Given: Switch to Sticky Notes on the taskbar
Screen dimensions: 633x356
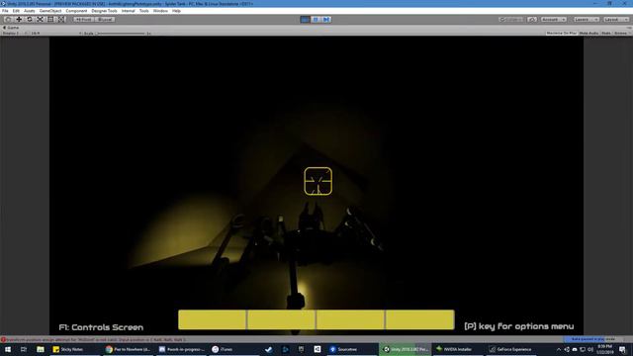Looking at the screenshot, I should [x=75, y=349].
